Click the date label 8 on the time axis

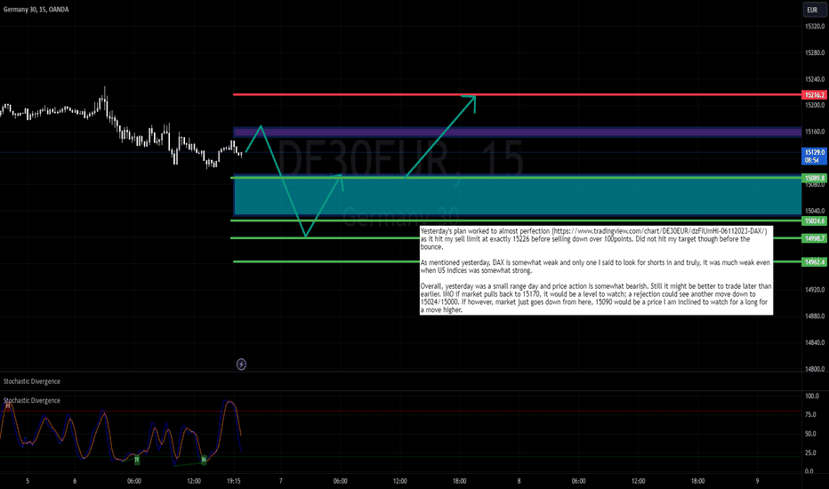(519, 481)
